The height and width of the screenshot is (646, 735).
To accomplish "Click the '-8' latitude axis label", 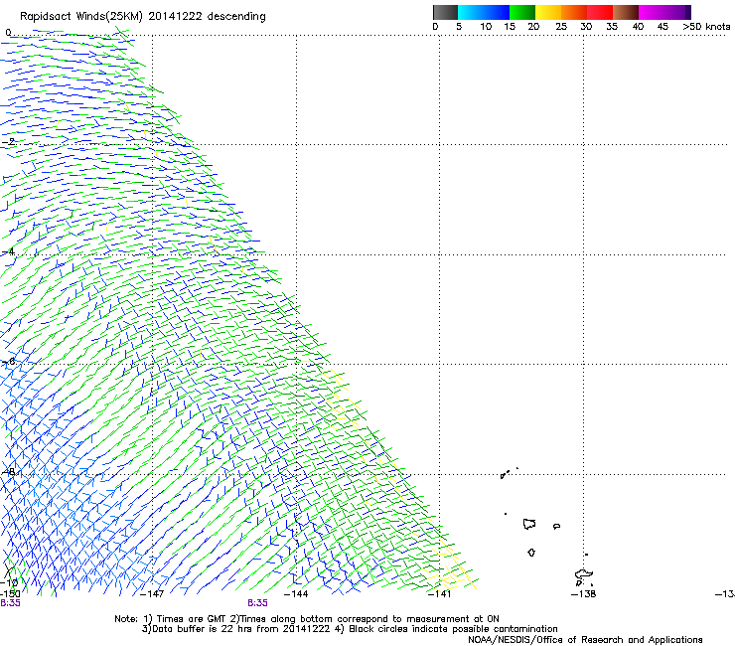I will pyautogui.click(x=8, y=471).
